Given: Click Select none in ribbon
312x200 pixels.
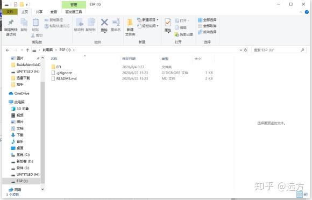Looking at the screenshot, I should coord(207,26).
